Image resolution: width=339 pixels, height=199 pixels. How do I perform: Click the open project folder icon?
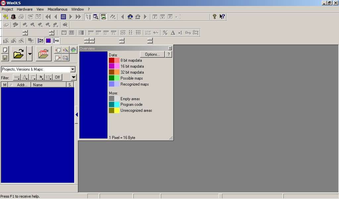coord(19,54)
